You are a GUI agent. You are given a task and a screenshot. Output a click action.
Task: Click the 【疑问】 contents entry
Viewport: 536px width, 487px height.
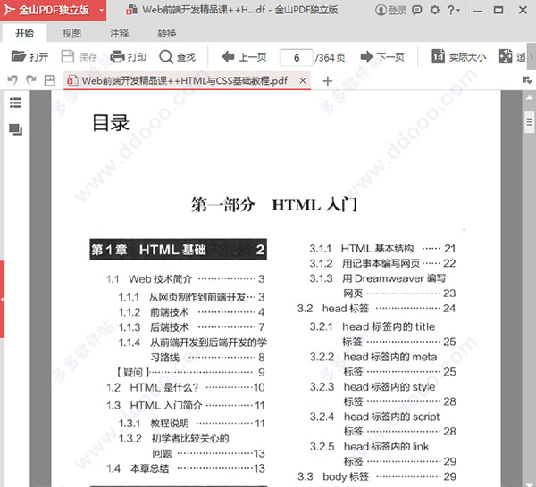coord(189,372)
